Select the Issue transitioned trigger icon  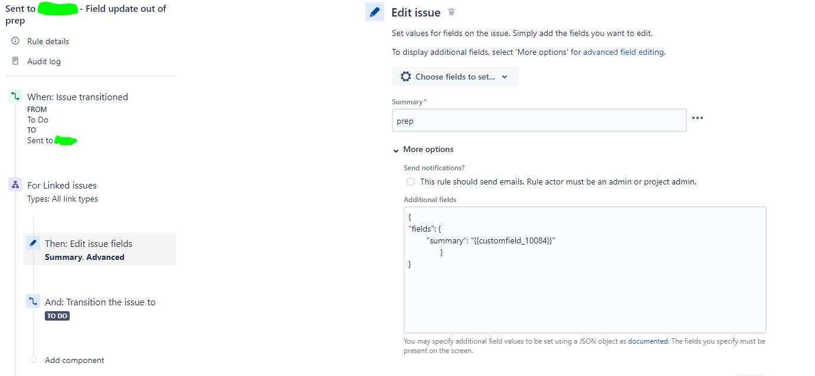pos(15,97)
